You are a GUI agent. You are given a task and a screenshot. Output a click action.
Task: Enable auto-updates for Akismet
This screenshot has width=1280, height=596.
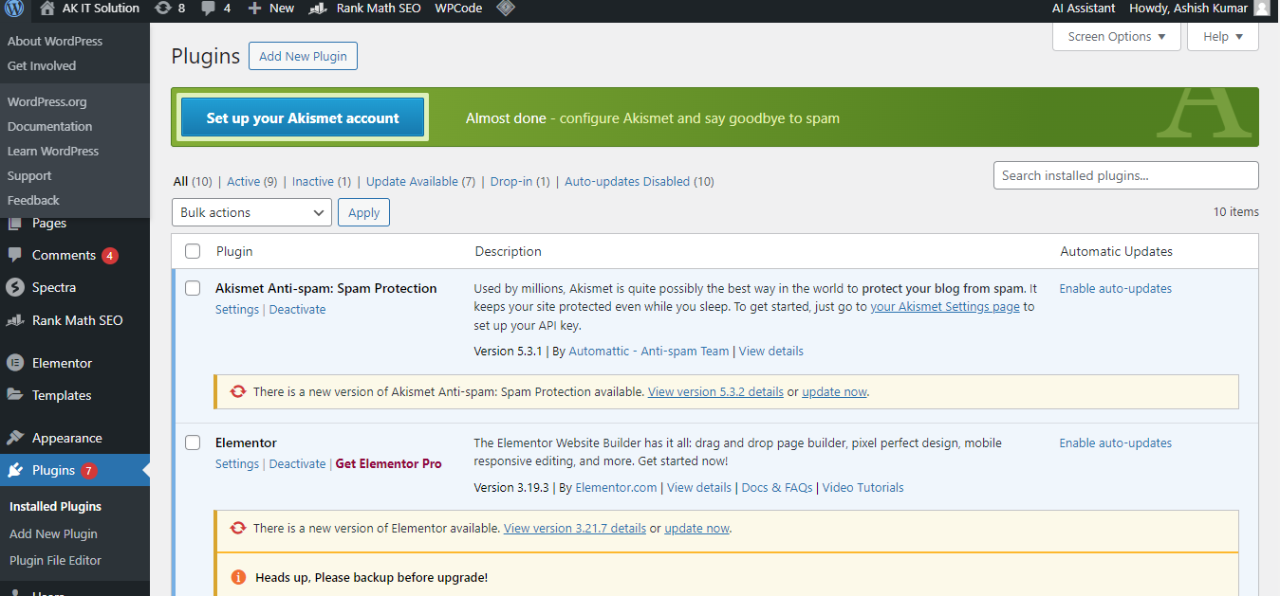[x=1116, y=288]
